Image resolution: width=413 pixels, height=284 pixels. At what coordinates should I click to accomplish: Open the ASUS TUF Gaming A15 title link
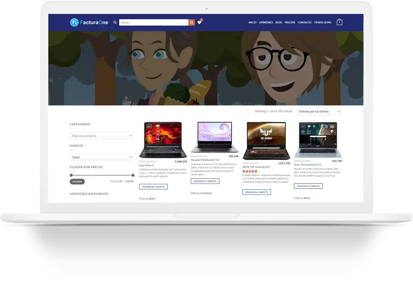[x=256, y=167]
